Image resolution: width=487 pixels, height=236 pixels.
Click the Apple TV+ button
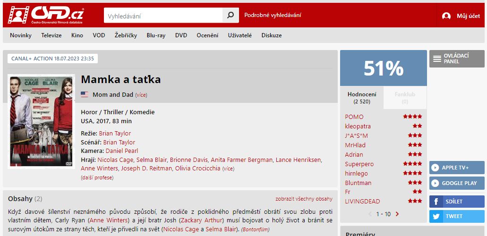click(457, 168)
